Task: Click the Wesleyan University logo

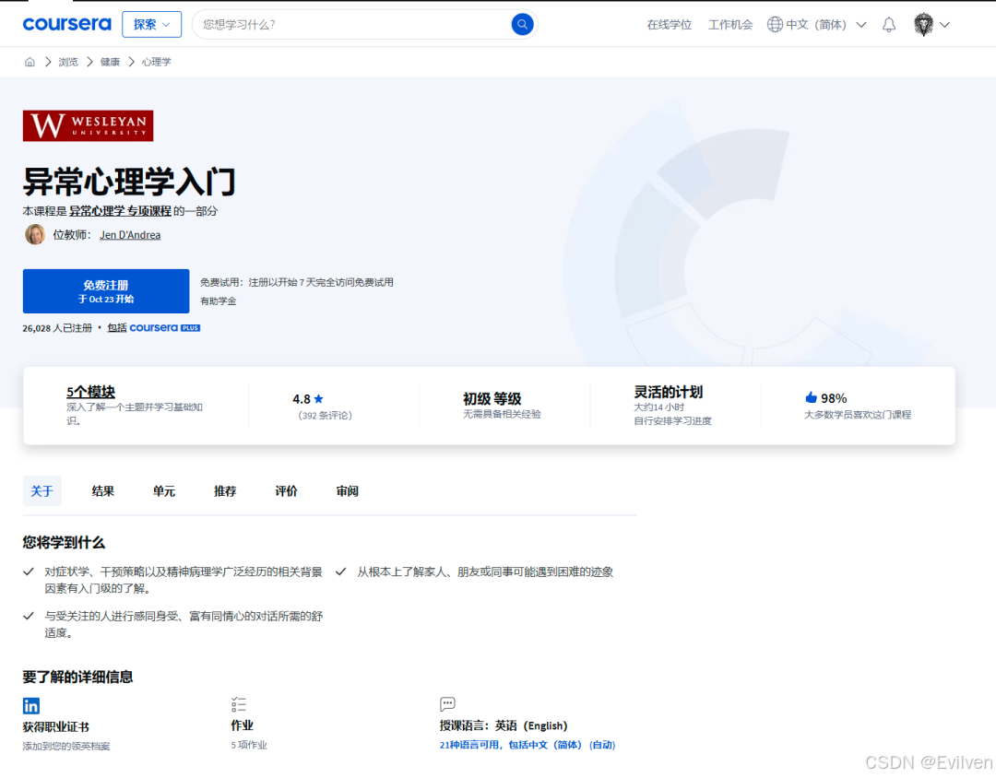Action: pyautogui.click(x=89, y=125)
